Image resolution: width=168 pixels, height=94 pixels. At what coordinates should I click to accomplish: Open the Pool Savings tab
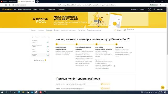pyautogui.click(x=81, y=30)
